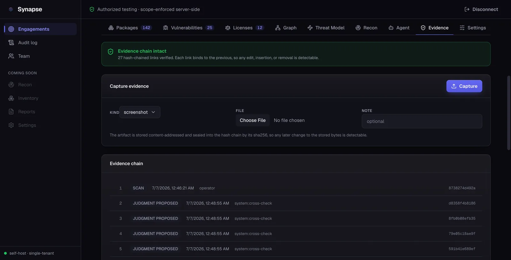Click the Reports document icon in sidebar
The image size is (511, 260).
[11, 112]
